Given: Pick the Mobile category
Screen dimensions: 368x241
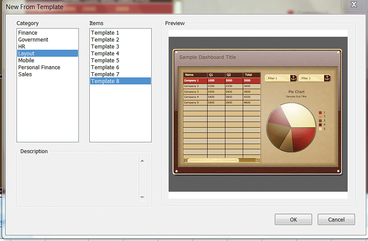Looking at the screenshot, I should 26,61.
